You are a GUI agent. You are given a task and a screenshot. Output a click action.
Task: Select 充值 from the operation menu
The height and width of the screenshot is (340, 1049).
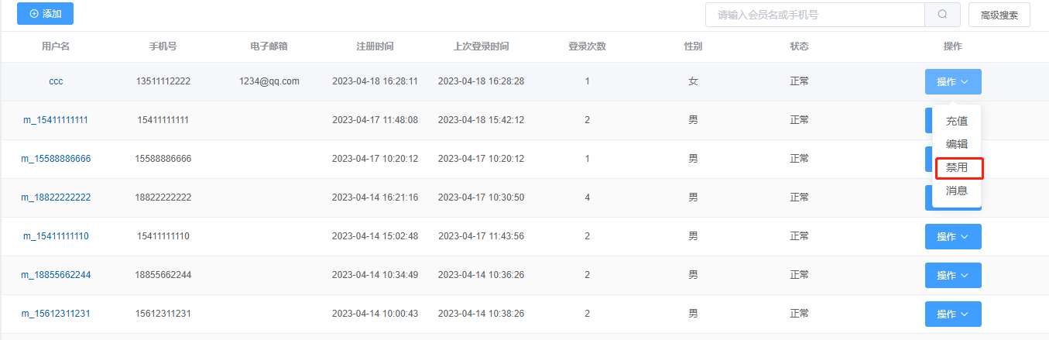[x=957, y=121]
